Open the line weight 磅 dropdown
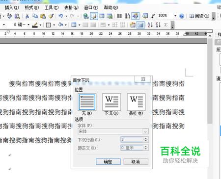 [x=28, y=25]
